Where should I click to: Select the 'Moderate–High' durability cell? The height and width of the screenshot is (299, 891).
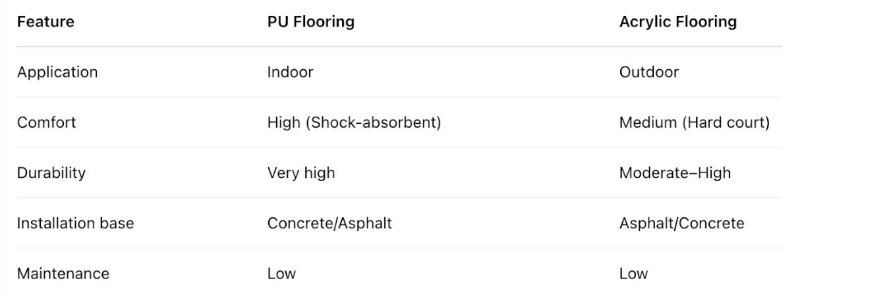pyautogui.click(x=675, y=173)
